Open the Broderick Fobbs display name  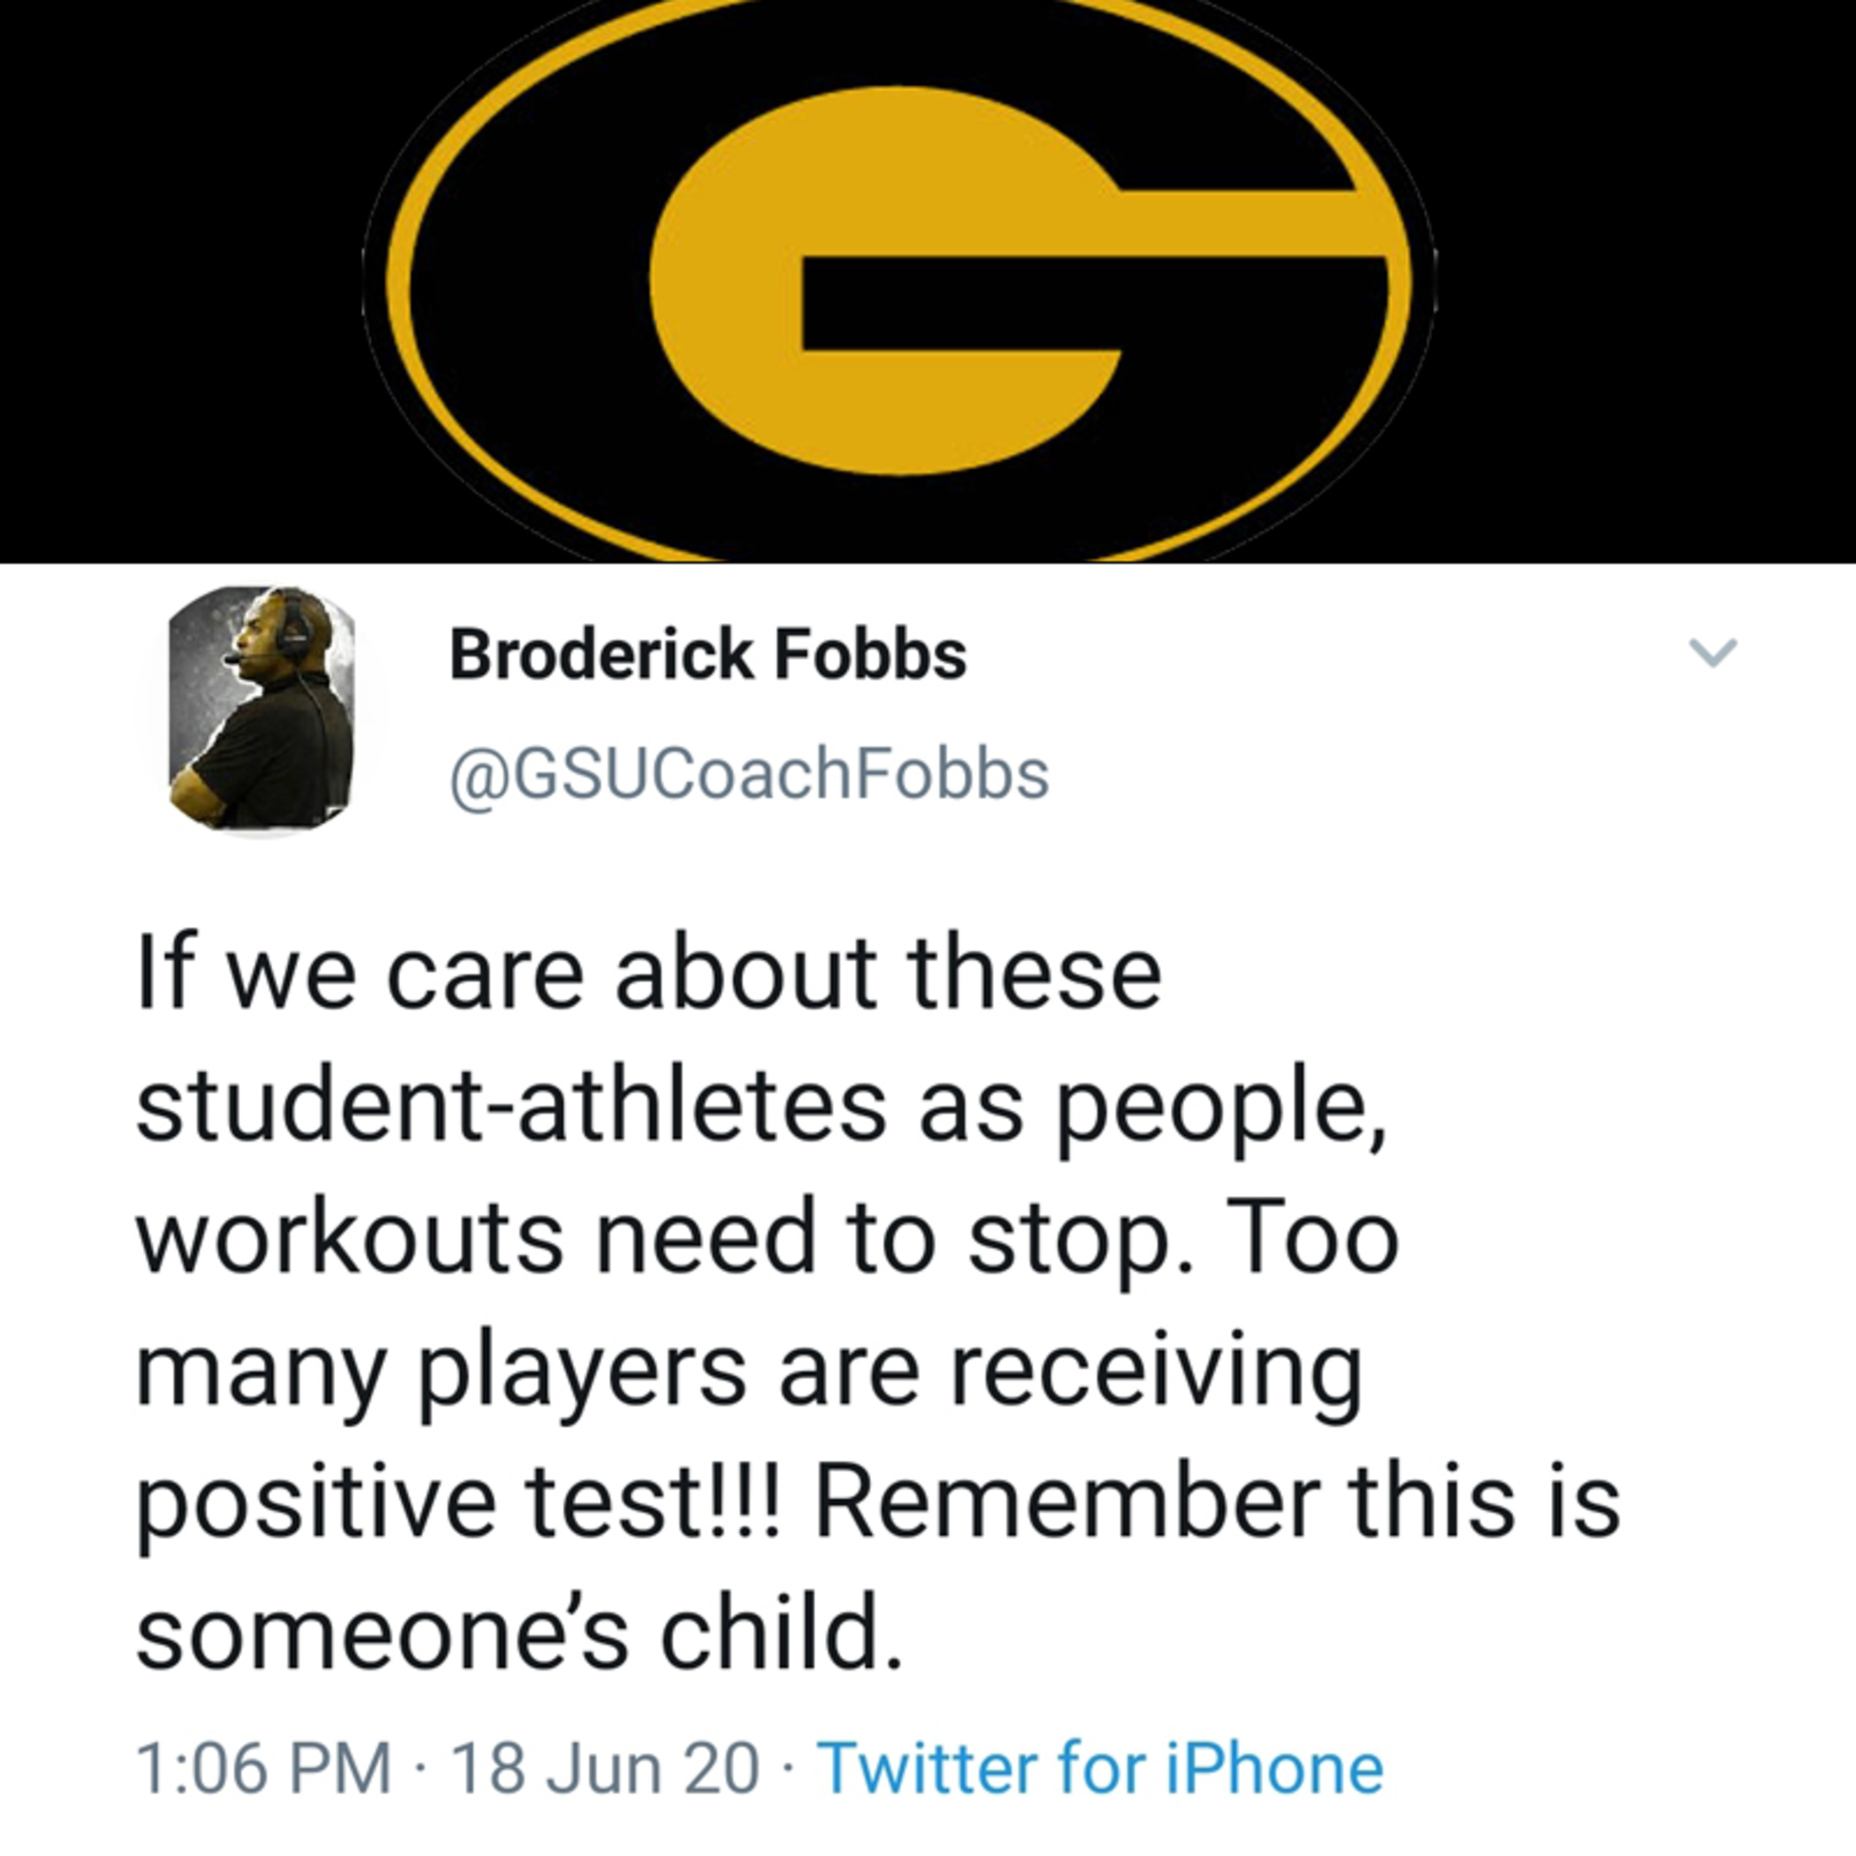click(708, 655)
